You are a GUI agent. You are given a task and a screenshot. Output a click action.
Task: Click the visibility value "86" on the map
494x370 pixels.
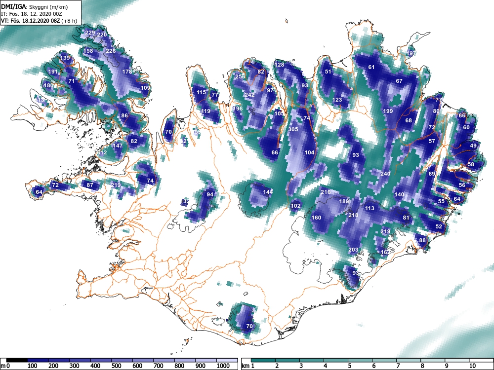point(124,115)
